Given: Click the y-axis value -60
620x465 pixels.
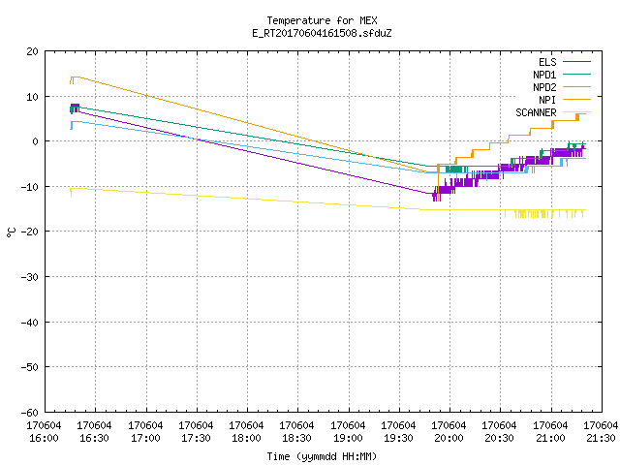Looking at the screenshot, I should [30, 413].
